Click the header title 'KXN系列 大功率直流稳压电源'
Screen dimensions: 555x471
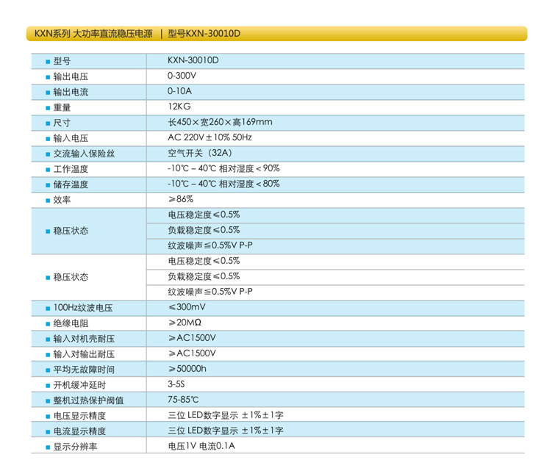pyautogui.click(x=93, y=34)
